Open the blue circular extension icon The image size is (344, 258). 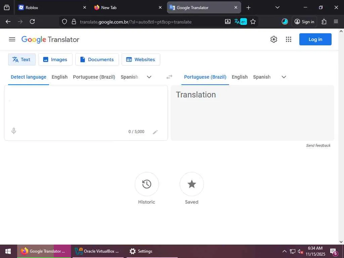[285, 21]
